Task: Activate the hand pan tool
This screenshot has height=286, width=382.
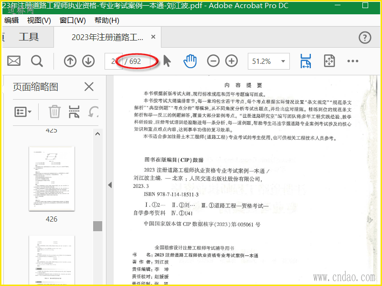Action: point(190,61)
